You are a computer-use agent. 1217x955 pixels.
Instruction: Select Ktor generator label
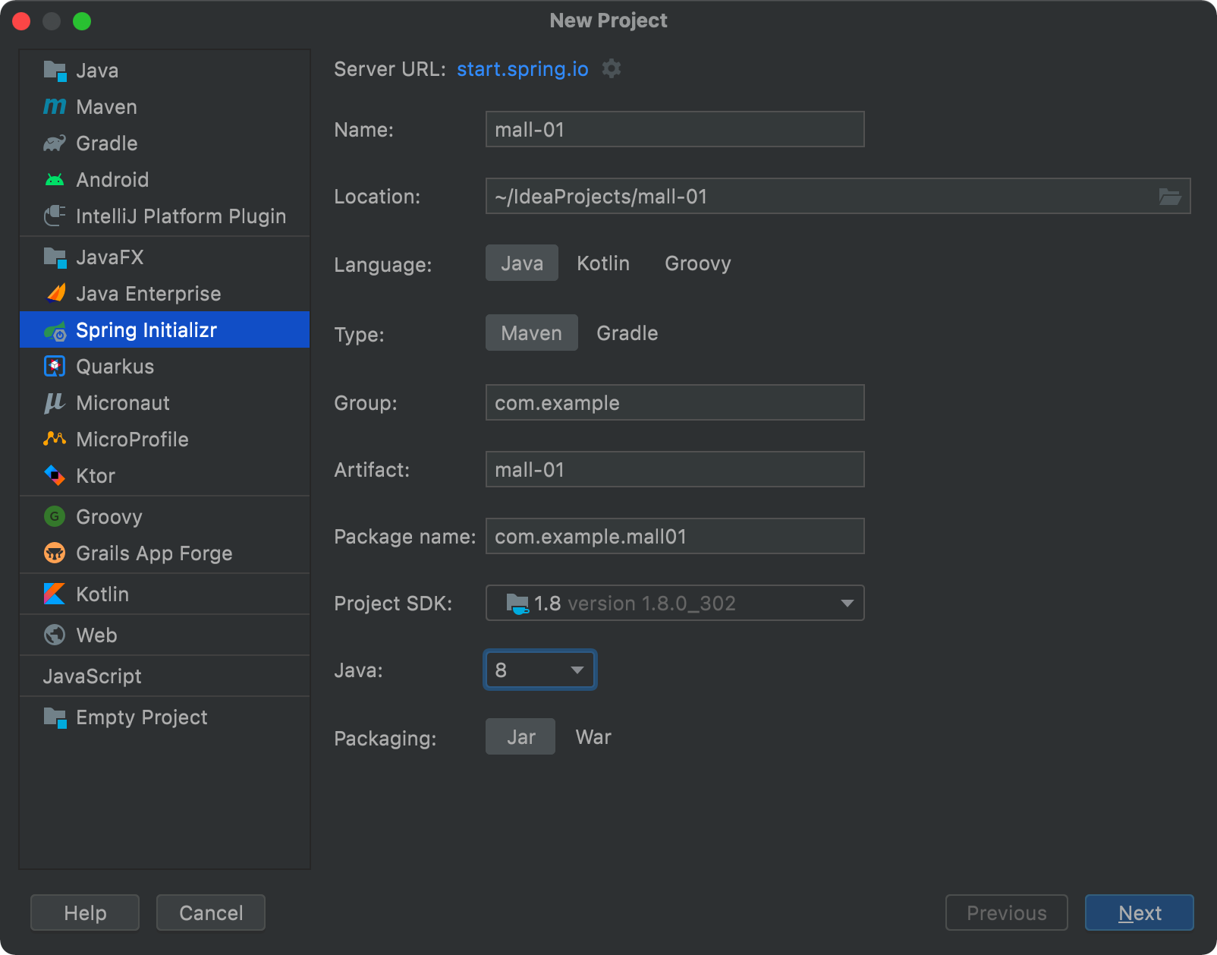[96, 476]
